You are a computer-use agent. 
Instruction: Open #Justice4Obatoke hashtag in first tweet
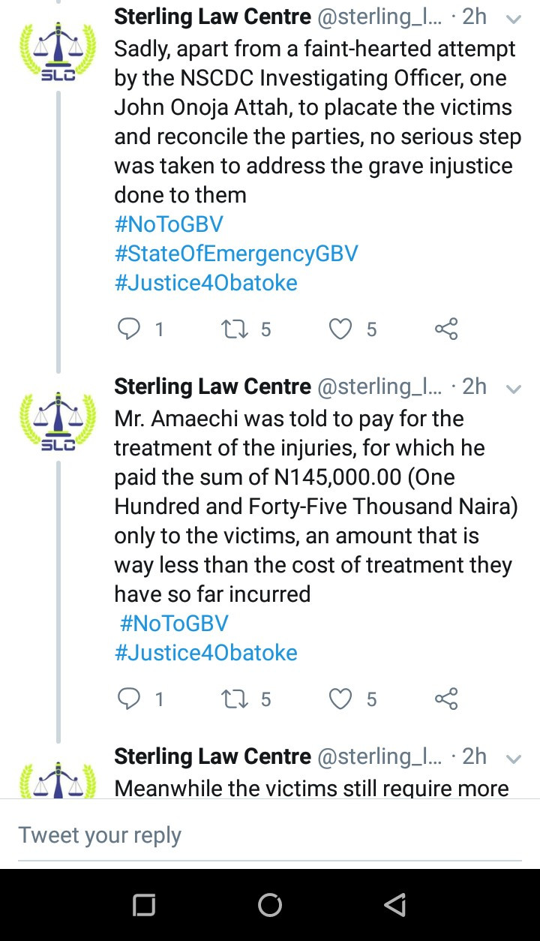[205, 283]
